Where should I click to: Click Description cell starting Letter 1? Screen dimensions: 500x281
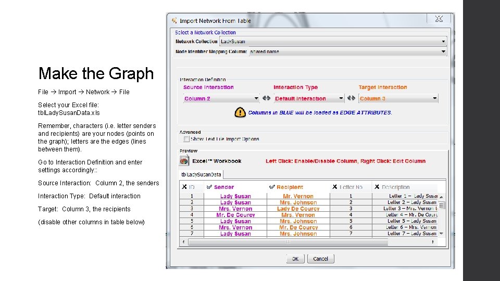tap(405, 196)
